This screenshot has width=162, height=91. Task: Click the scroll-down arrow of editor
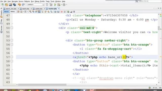click(159, 82)
